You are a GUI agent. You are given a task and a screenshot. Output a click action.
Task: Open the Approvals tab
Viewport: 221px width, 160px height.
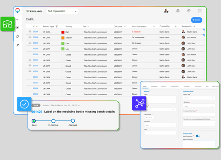point(164,86)
